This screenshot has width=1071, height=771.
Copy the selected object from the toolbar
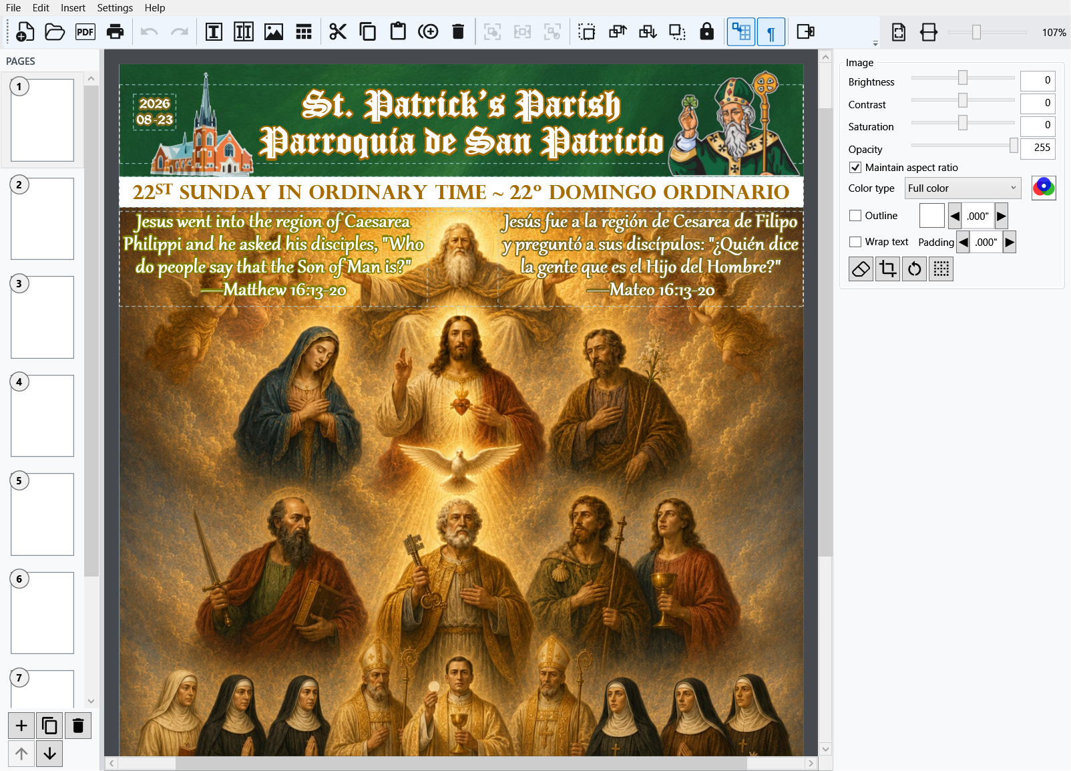(368, 31)
